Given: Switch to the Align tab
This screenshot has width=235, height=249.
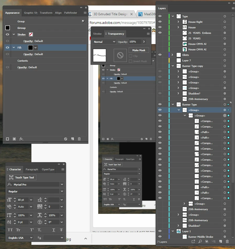Looking at the screenshot, I should point(58,13).
